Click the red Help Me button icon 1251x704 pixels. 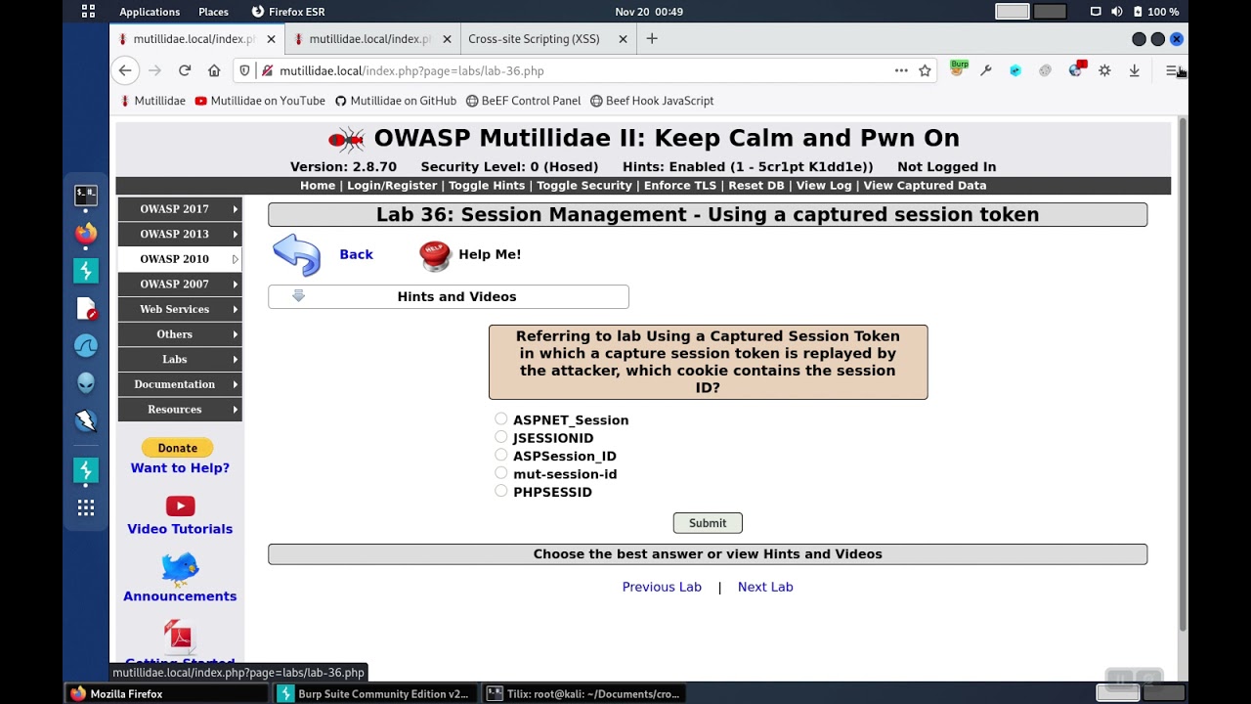pos(435,255)
